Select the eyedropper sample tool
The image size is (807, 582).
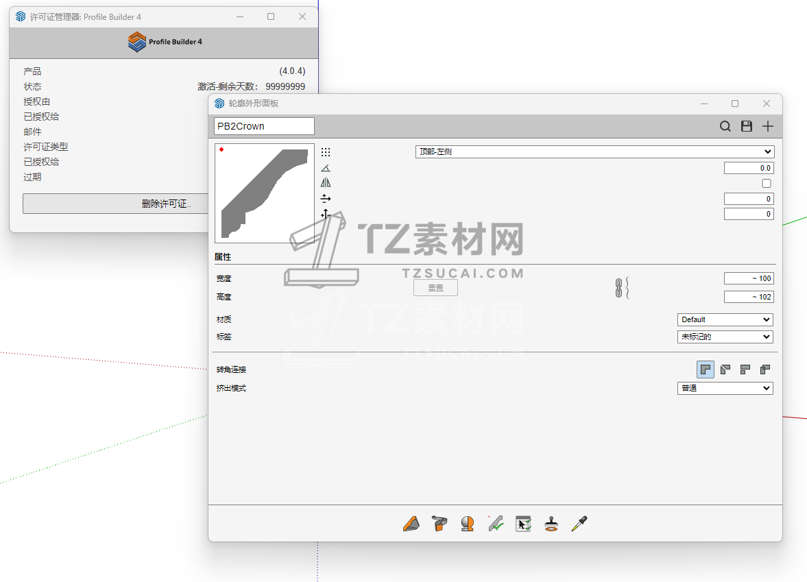point(579,524)
